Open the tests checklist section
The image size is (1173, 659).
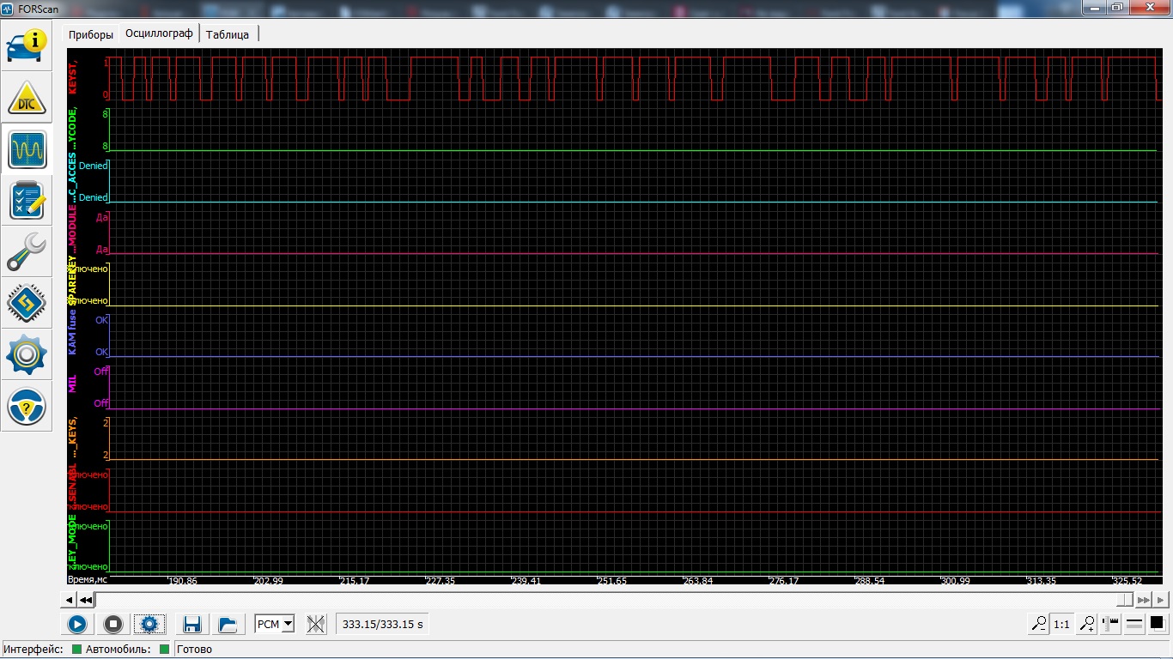coord(27,201)
